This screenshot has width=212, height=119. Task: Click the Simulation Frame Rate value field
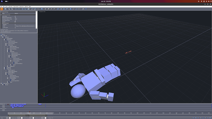point(25,17)
